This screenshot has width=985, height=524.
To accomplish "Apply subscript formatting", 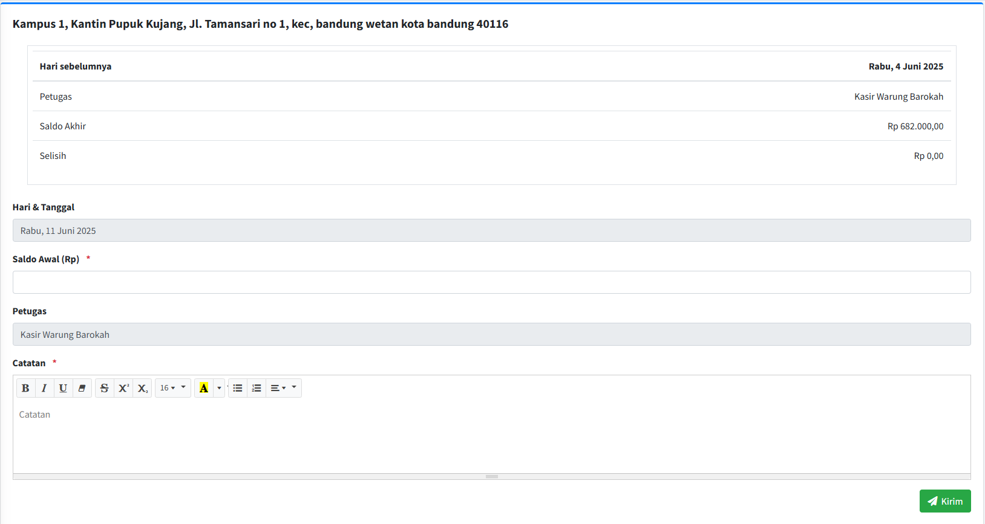I will (x=142, y=388).
